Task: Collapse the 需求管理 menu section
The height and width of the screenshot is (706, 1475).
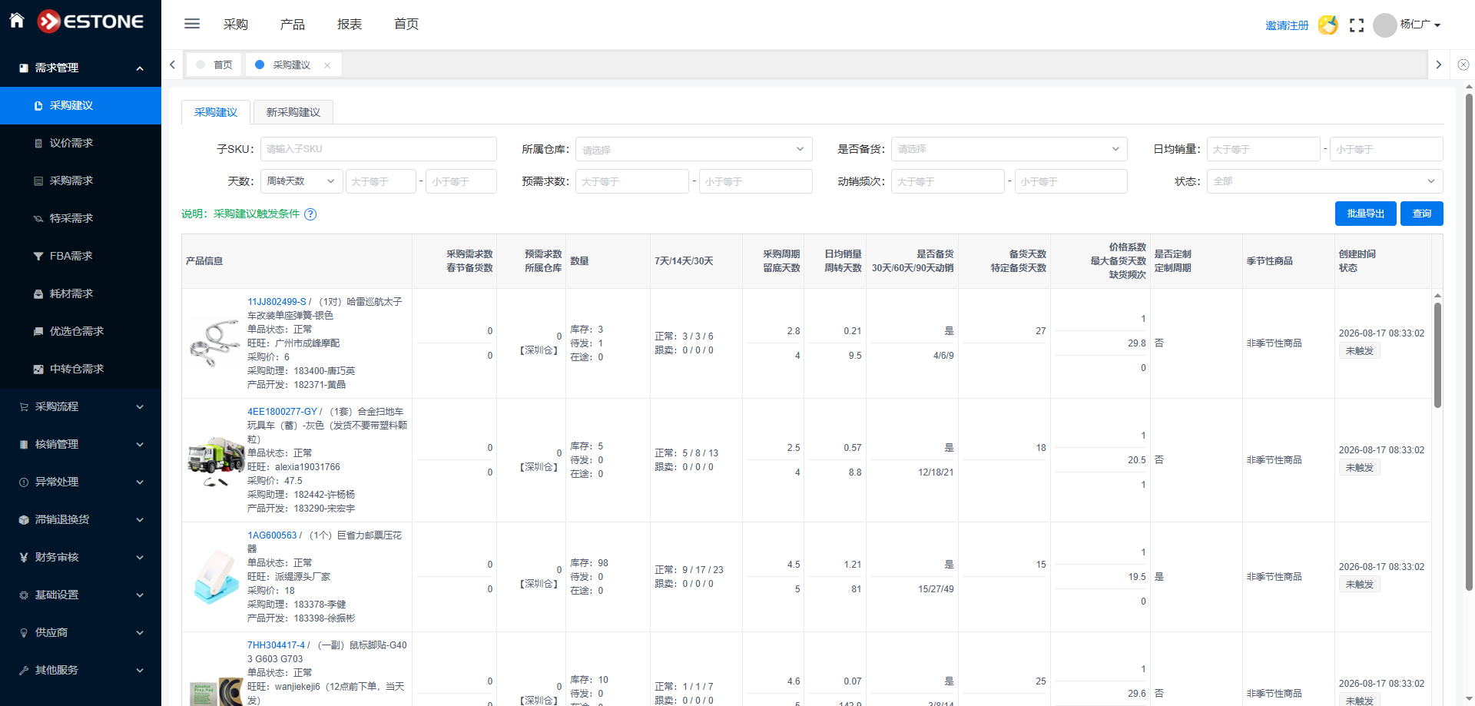Action: click(140, 68)
